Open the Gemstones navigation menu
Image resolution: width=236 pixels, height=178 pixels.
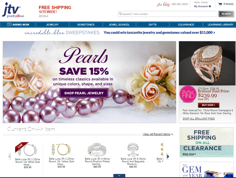click(86, 25)
